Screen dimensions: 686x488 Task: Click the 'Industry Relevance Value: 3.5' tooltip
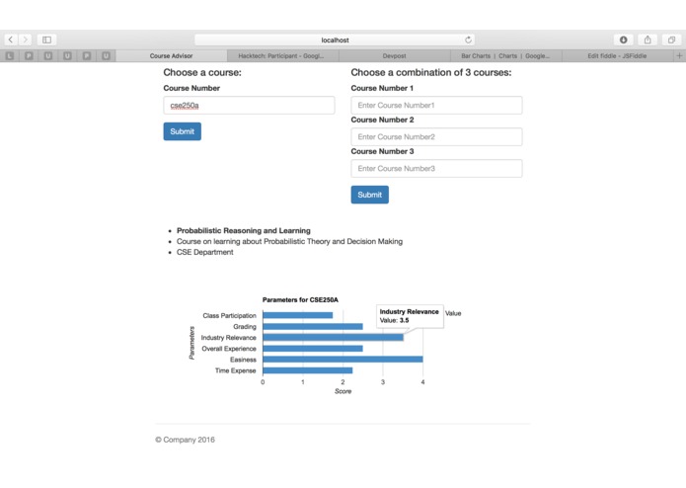coord(410,316)
